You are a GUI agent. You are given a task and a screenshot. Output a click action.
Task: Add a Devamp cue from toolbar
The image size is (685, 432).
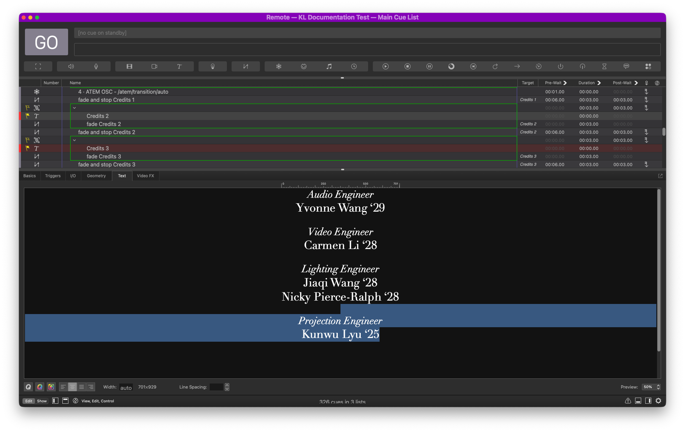pos(495,66)
